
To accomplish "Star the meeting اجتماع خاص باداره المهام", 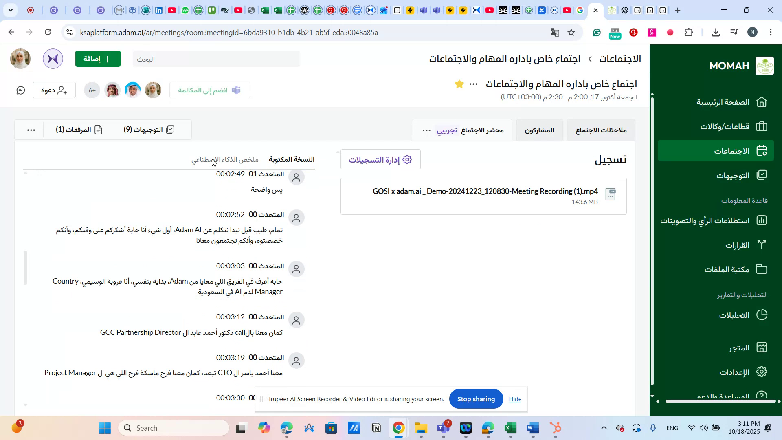I will click(x=459, y=84).
